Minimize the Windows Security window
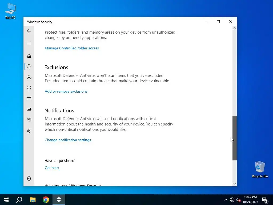This screenshot has height=205, width=273. (x=206, y=22)
